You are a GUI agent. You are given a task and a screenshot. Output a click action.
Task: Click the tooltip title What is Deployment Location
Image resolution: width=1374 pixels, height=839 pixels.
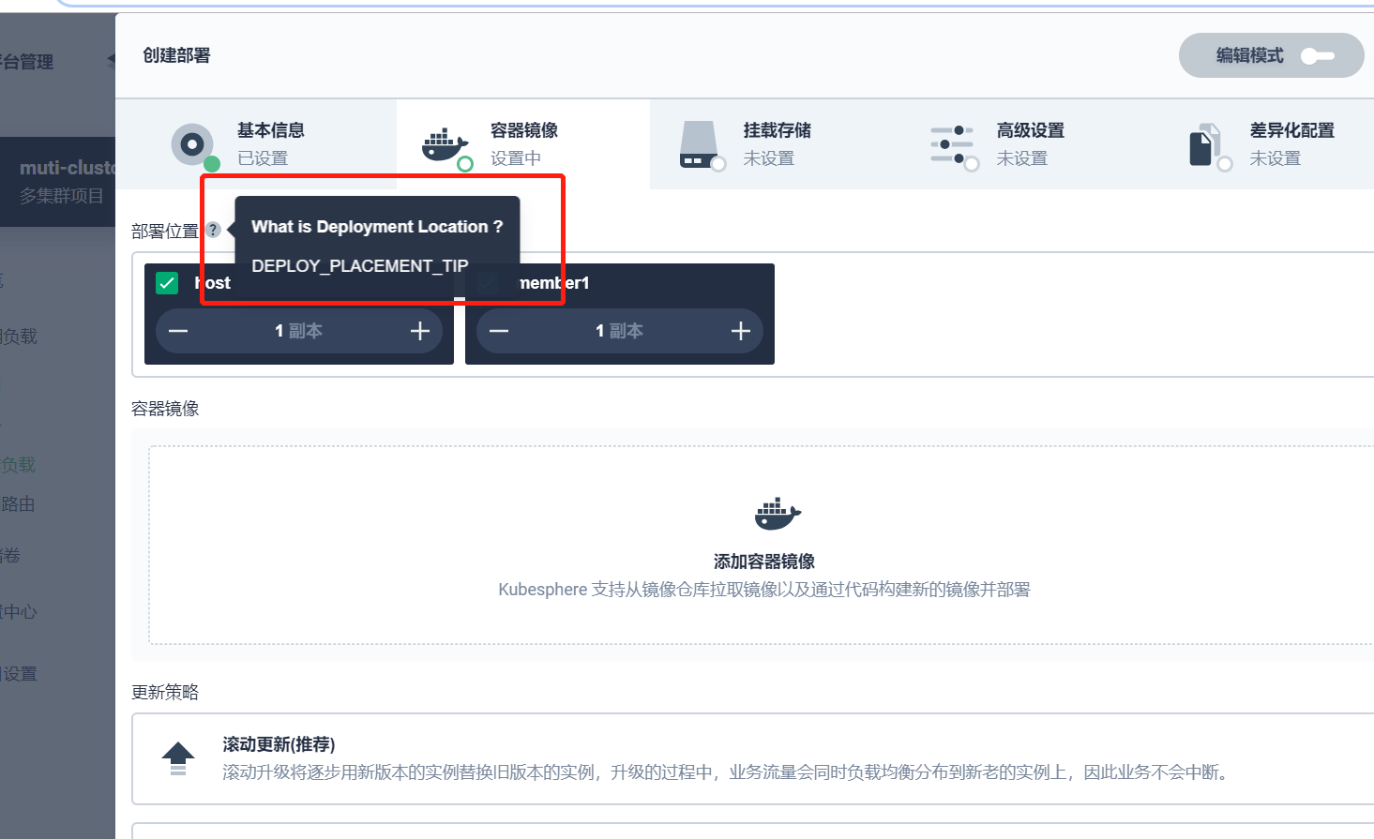tap(377, 227)
